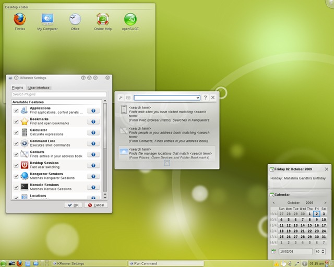Click the pager virtual desktop switcher

click(44, 263)
